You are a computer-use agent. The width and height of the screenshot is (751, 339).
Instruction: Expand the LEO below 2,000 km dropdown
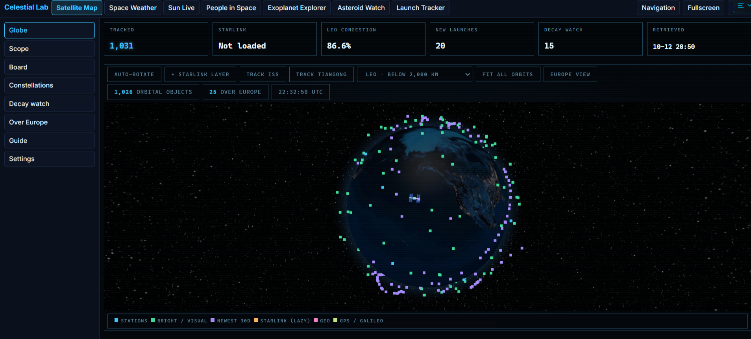pyautogui.click(x=415, y=74)
